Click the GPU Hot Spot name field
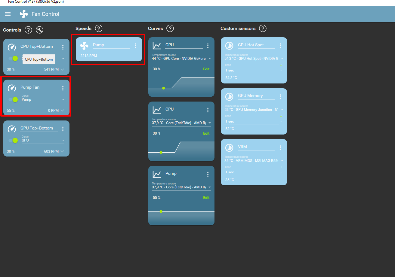The width and height of the screenshot is (395, 277). click(x=256, y=45)
